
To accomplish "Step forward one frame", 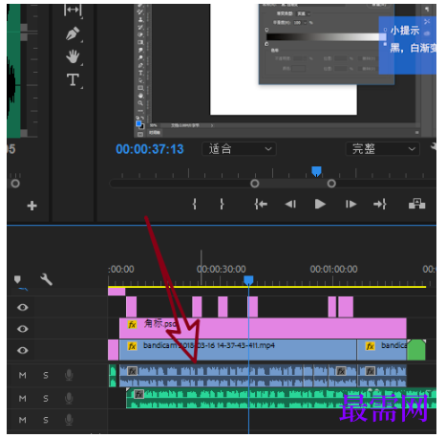I will click(350, 204).
